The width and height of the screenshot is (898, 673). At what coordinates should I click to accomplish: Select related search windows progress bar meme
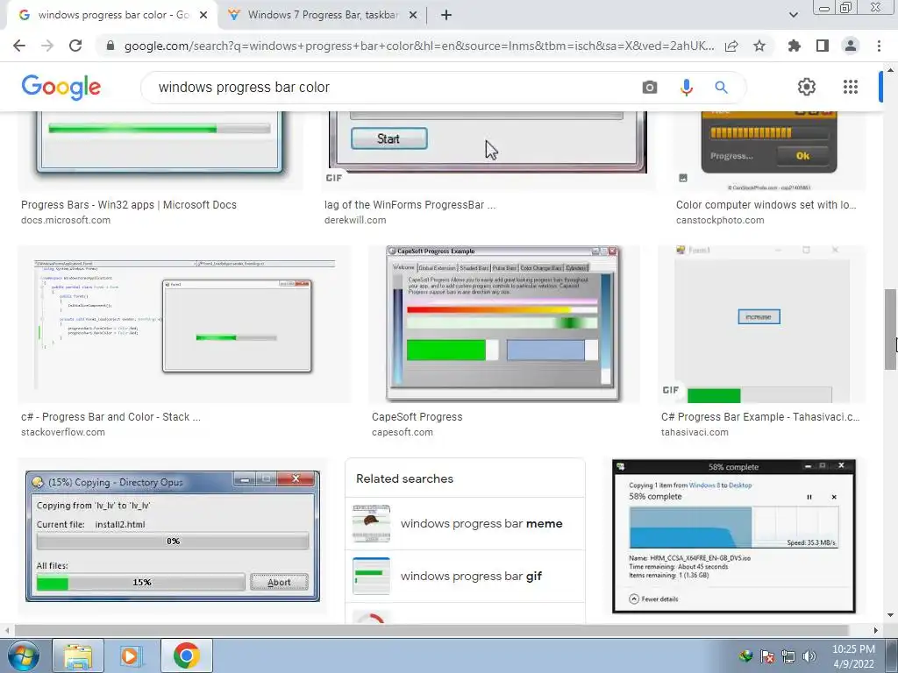click(x=465, y=524)
